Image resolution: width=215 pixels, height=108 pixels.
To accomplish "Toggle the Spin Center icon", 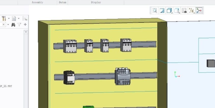I will pos(199,10).
